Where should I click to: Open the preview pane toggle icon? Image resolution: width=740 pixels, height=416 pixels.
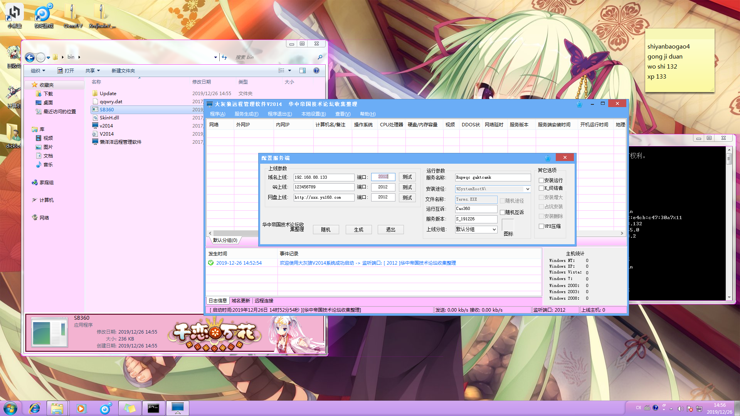click(303, 70)
